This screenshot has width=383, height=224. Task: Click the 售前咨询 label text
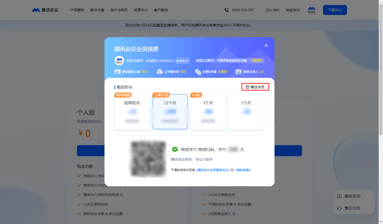(352, 196)
